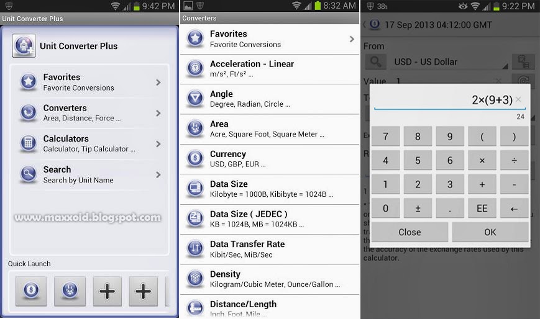Tap the Data Size converter icon
The height and width of the screenshot is (319, 540).
195,188
